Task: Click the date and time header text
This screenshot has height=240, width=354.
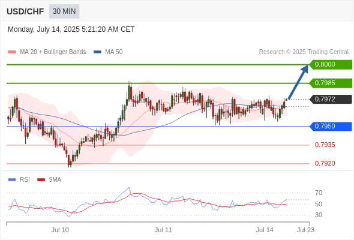Action: point(71,29)
